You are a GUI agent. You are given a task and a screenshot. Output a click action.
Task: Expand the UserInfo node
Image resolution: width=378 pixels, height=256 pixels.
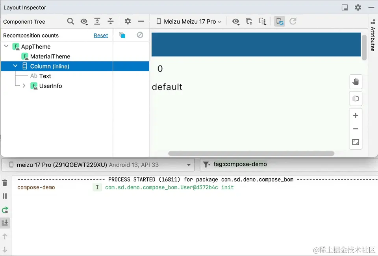click(24, 86)
